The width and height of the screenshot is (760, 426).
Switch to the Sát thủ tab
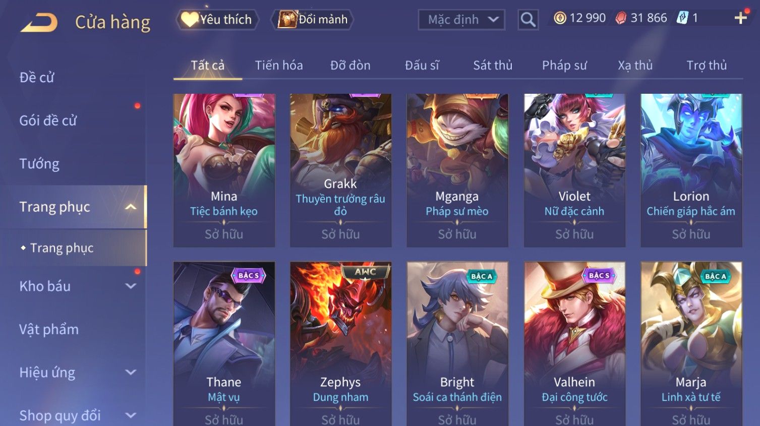(x=493, y=66)
